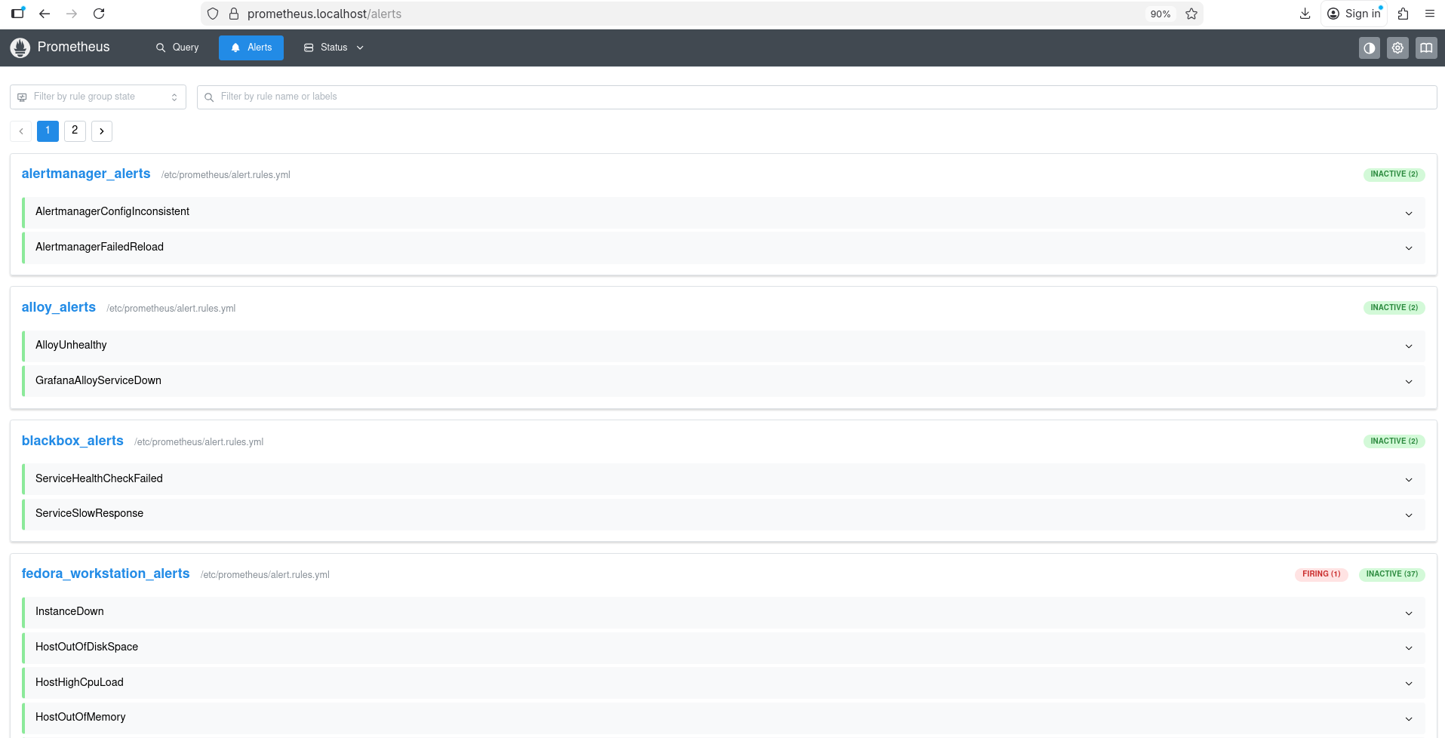Go to page 2 of alert groups
Screen dimensions: 1445x738
[x=75, y=131]
